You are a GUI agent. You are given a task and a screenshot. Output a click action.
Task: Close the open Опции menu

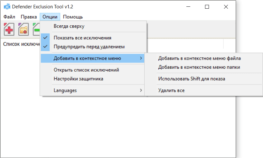tap(50, 17)
